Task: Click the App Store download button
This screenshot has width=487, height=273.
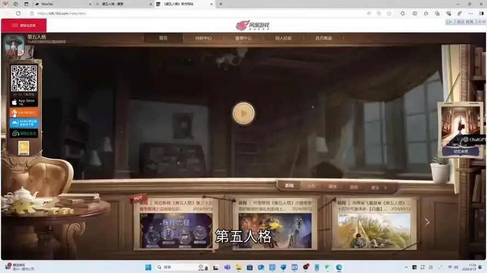Action: (x=24, y=102)
